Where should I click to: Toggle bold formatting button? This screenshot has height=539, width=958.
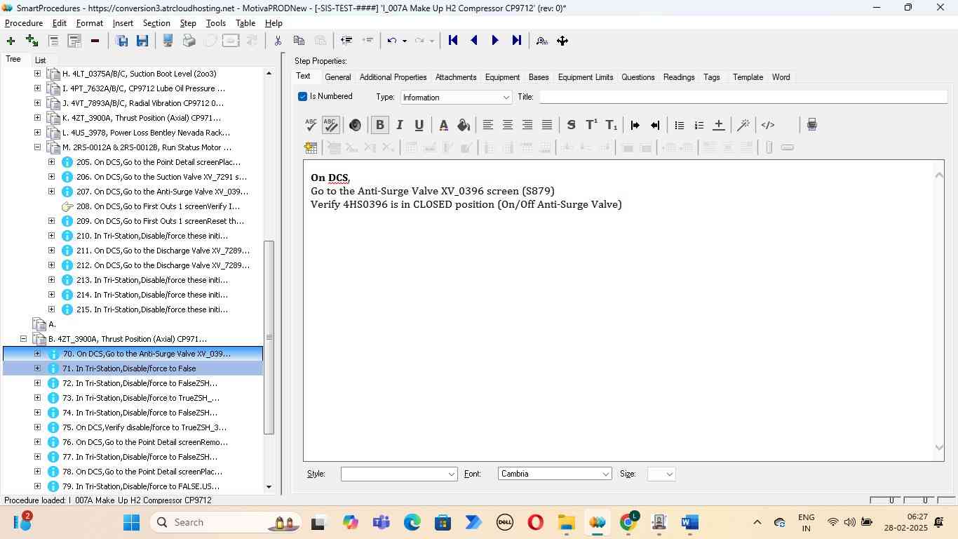click(380, 125)
